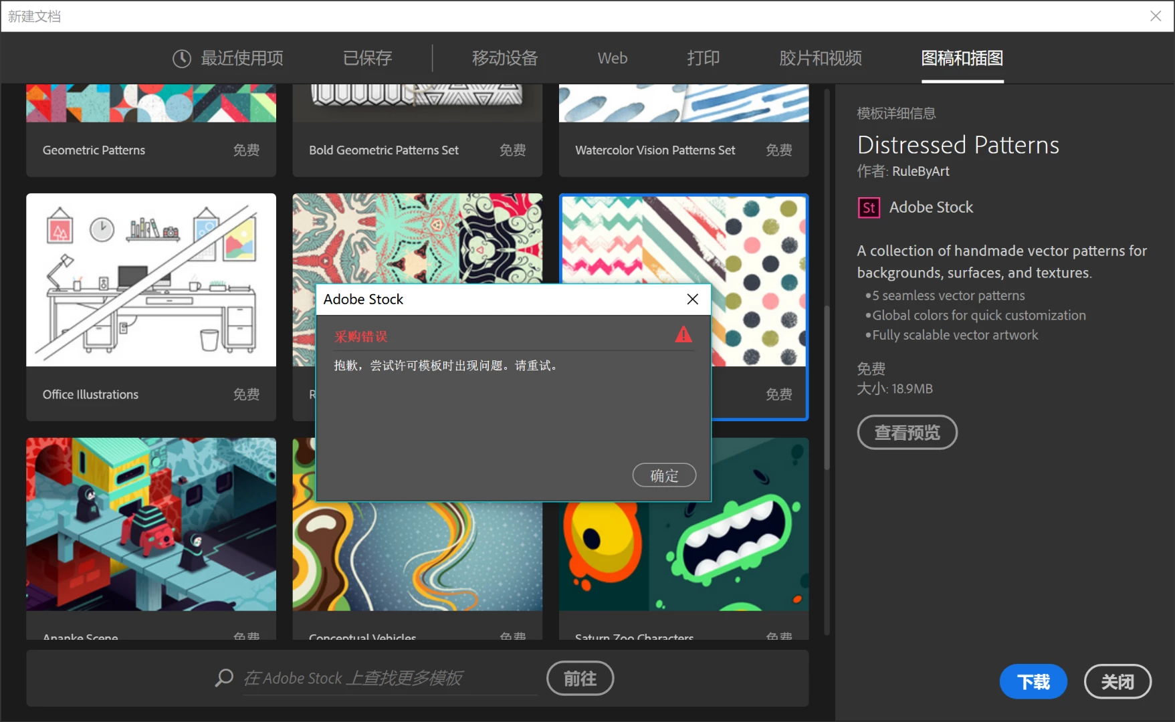Click the Office Illustrations label
This screenshot has width=1175, height=722.
click(90, 394)
